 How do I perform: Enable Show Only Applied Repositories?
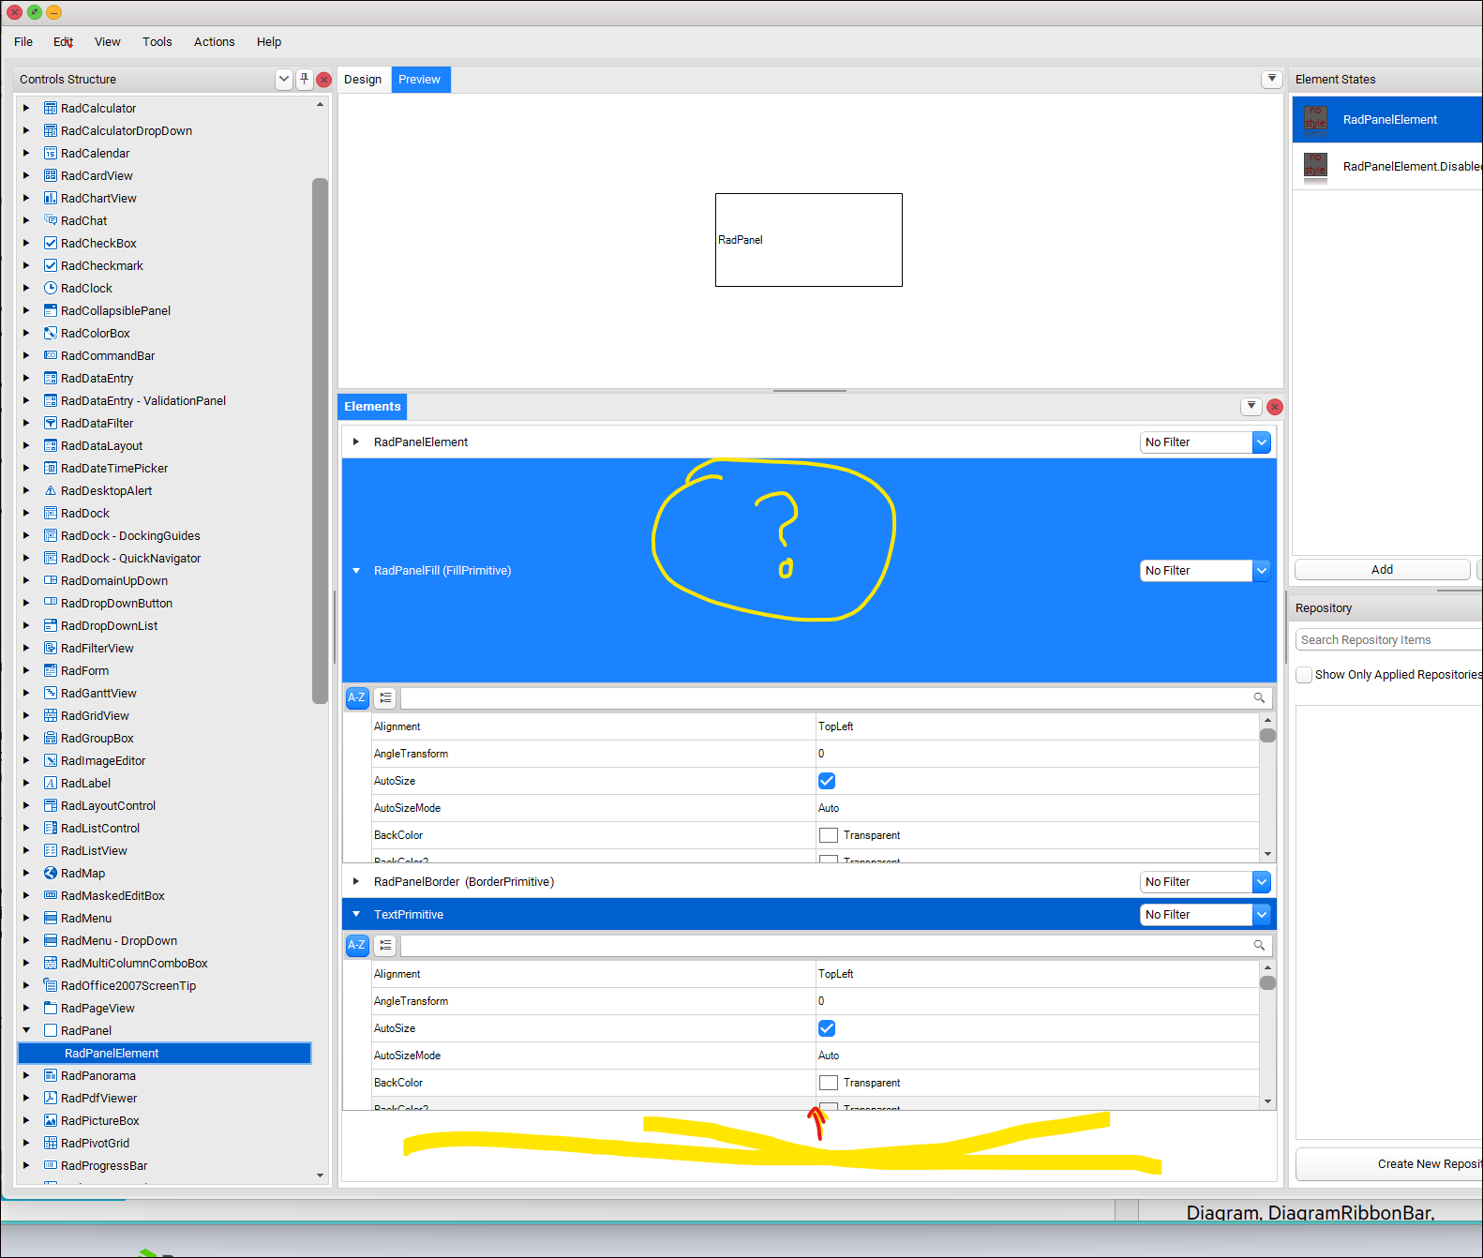pyautogui.click(x=1304, y=675)
